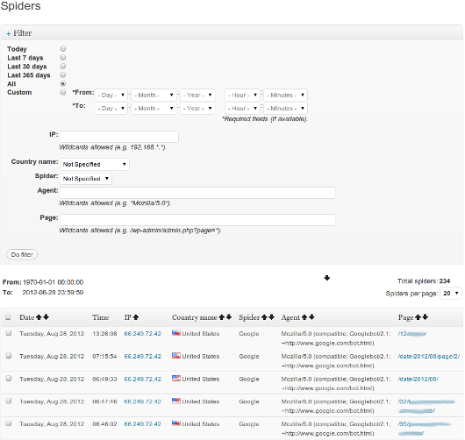This screenshot has height=440, width=465.
Task: Choose the Custom date range radio button
Action: [x=63, y=92]
